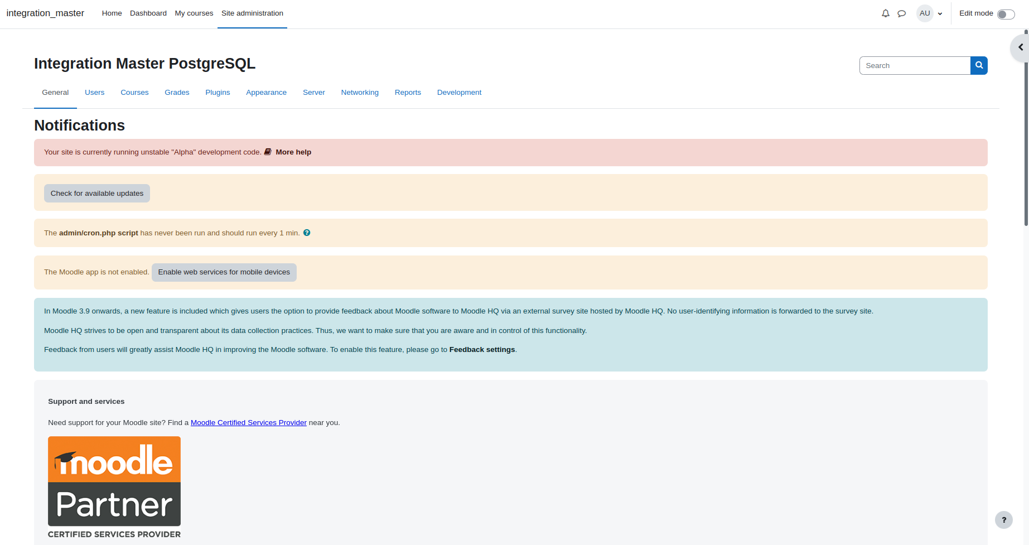Go to Home in top navigation
This screenshot has width=1029, height=545.
pyautogui.click(x=112, y=13)
